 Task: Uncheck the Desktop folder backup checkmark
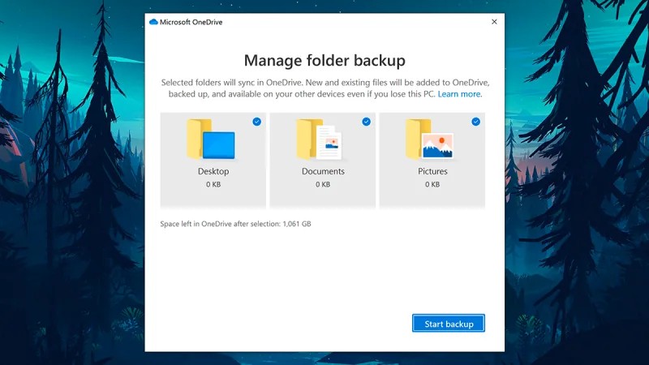pos(256,122)
